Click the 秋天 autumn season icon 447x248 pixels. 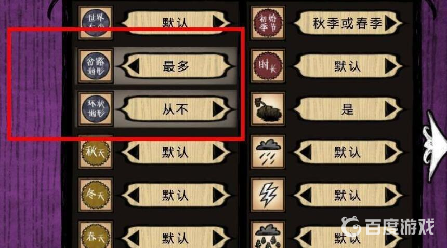(x=96, y=152)
